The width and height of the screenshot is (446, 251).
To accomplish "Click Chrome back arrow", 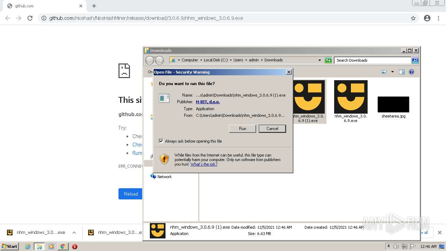I will click(x=8, y=18).
